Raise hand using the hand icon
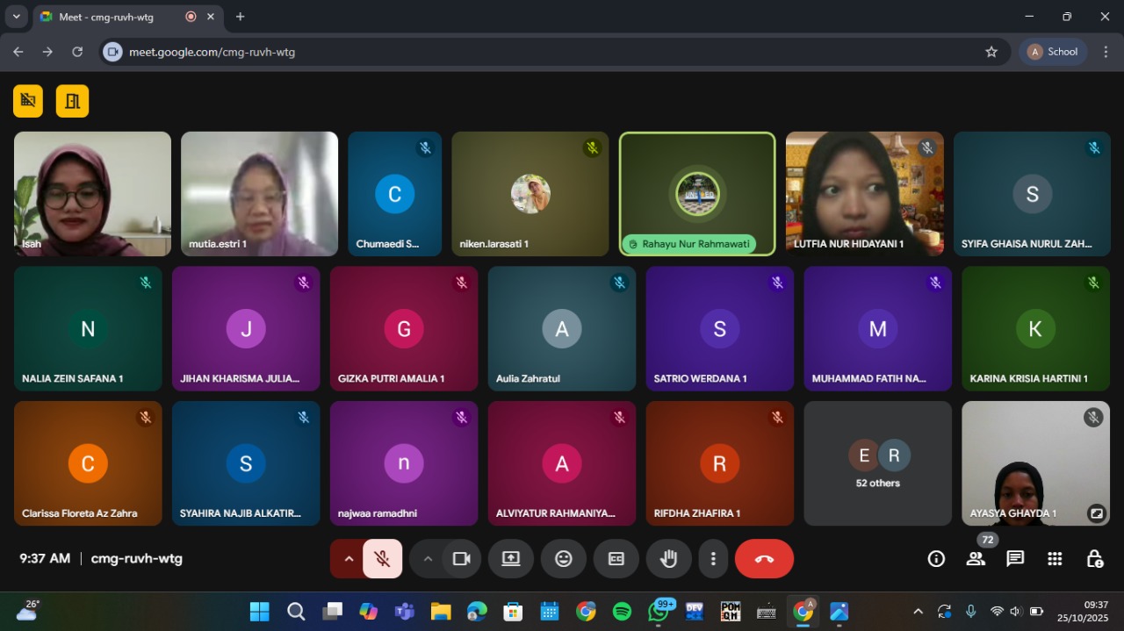Image resolution: width=1124 pixels, height=631 pixels. tap(669, 559)
